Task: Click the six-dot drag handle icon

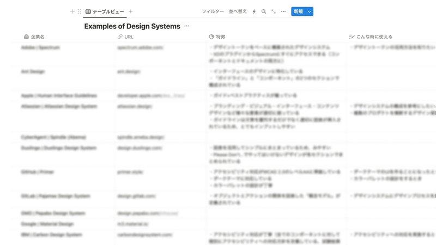Action: tap(79, 11)
